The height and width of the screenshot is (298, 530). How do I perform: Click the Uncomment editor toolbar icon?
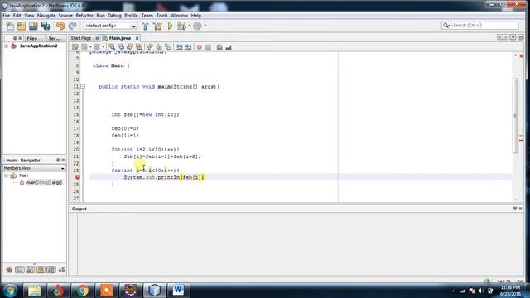(229, 47)
